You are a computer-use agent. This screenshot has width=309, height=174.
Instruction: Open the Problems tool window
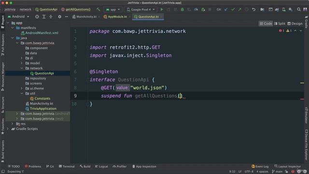[33, 166]
